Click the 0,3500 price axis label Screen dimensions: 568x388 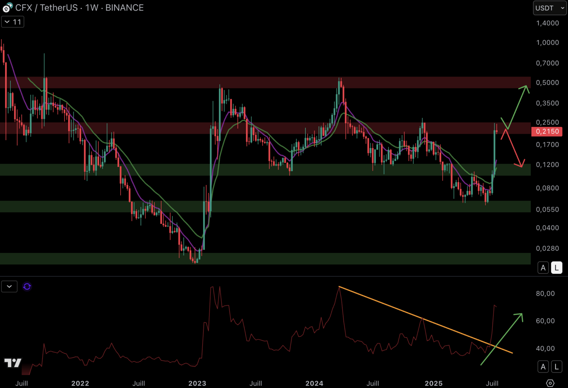click(547, 103)
